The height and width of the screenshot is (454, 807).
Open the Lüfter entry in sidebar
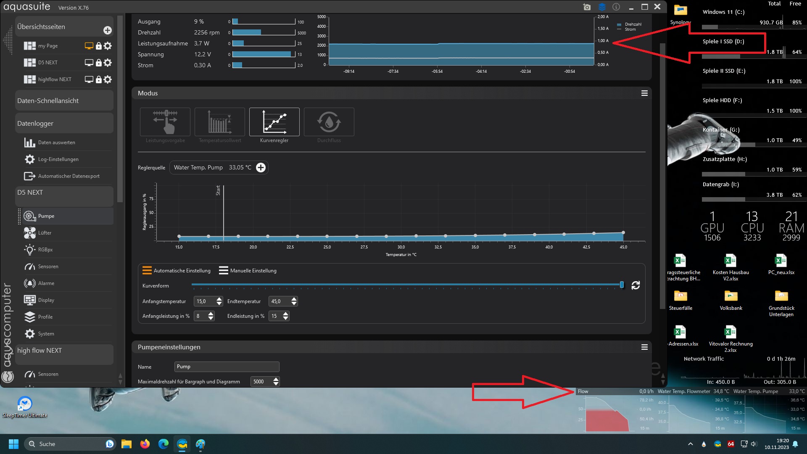45,233
